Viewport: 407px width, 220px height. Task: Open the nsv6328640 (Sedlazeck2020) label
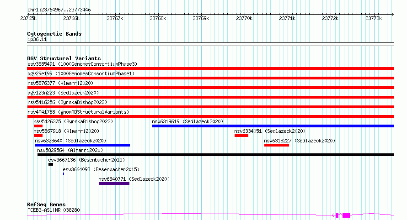70,141
